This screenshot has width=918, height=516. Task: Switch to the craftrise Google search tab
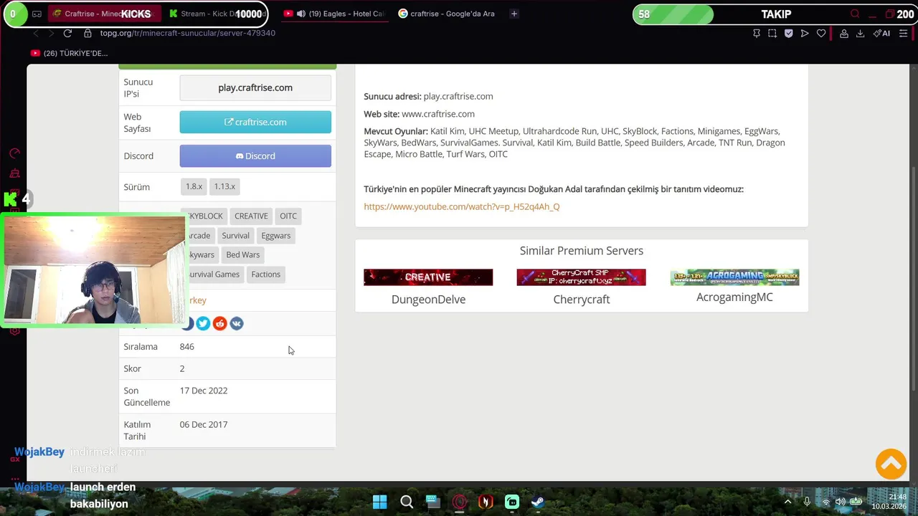click(x=448, y=14)
